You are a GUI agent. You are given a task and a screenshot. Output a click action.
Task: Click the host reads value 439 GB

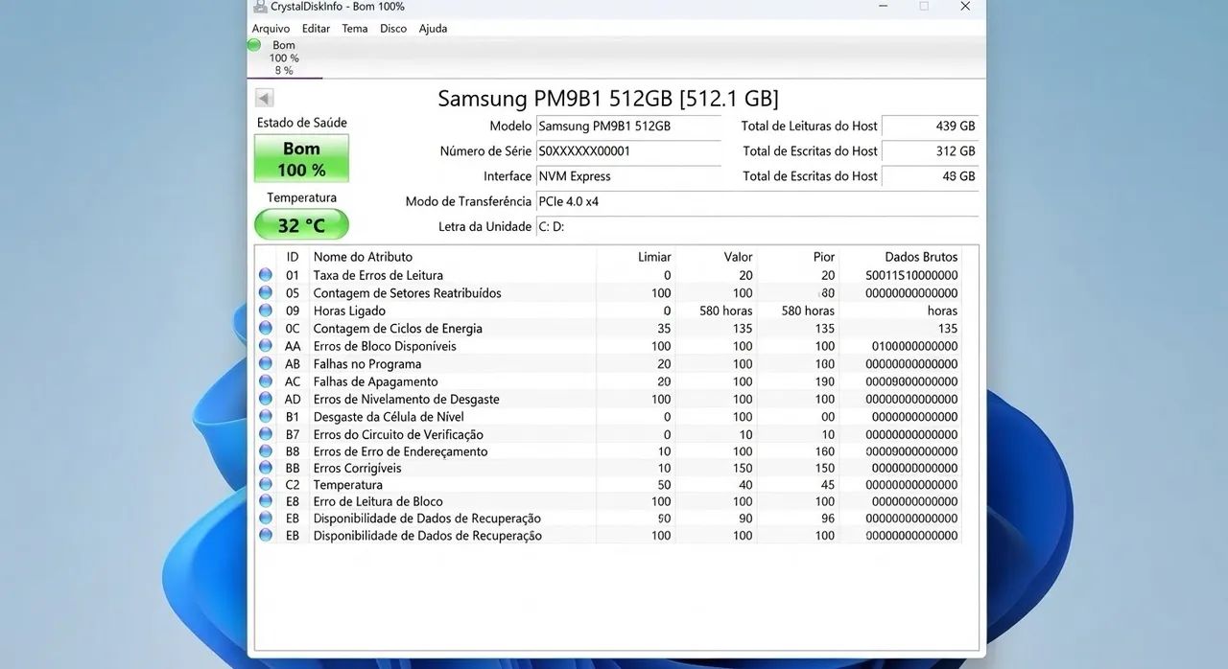point(930,126)
